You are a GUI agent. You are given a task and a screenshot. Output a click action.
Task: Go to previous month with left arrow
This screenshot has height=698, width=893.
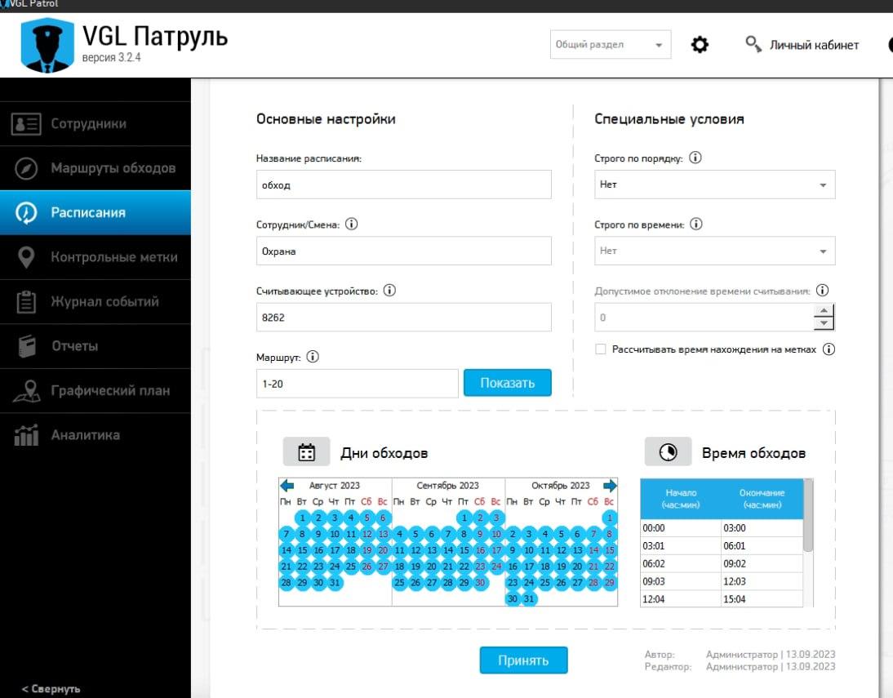(287, 486)
